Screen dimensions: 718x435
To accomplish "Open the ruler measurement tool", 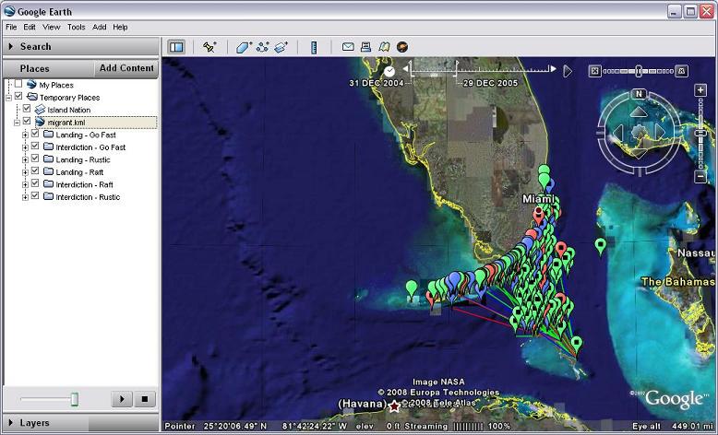I will (x=314, y=47).
